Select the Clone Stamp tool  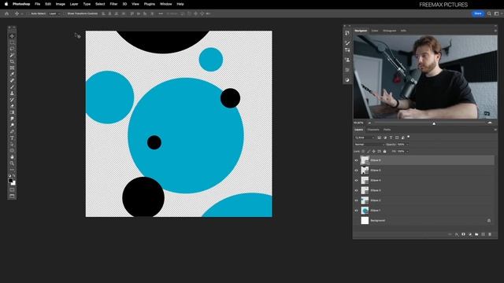(13, 94)
